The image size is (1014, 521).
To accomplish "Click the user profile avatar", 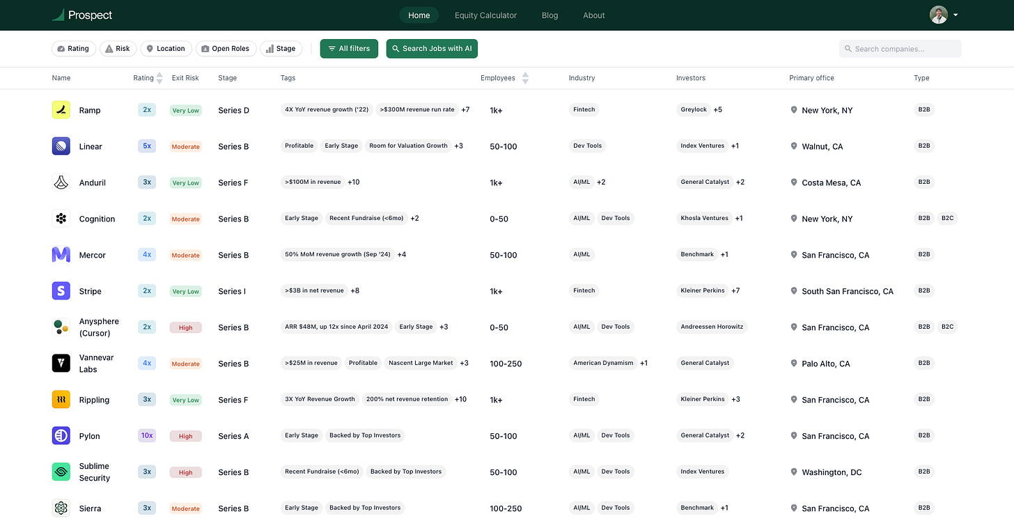I will point(939,15).
